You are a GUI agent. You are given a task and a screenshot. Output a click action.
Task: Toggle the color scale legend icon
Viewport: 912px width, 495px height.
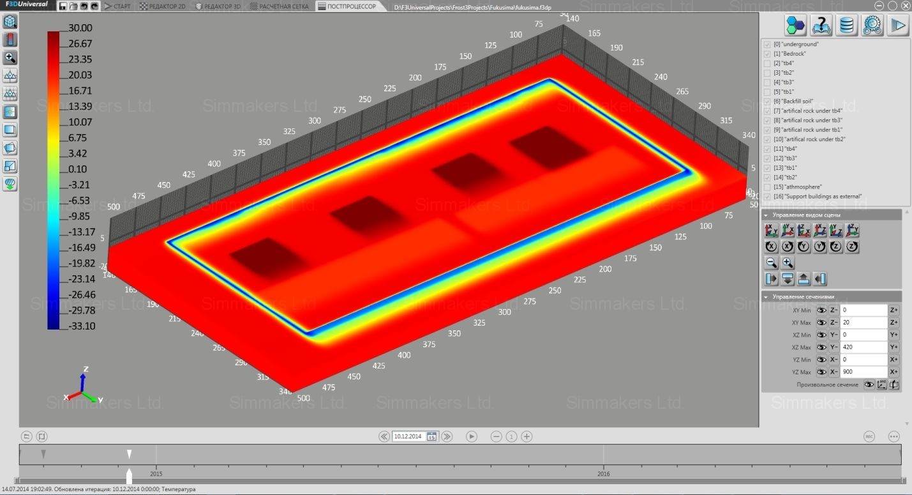pyautogui.click(x=10, y=40)
